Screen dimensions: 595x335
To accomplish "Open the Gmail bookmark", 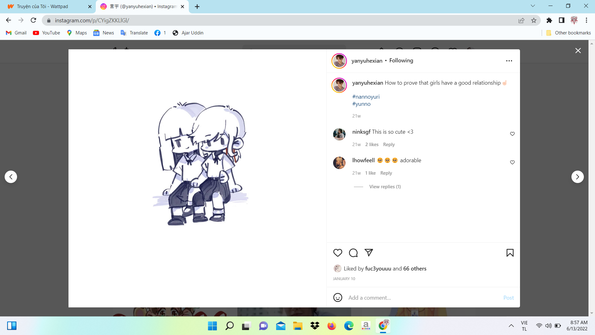I will coord(16,33).
